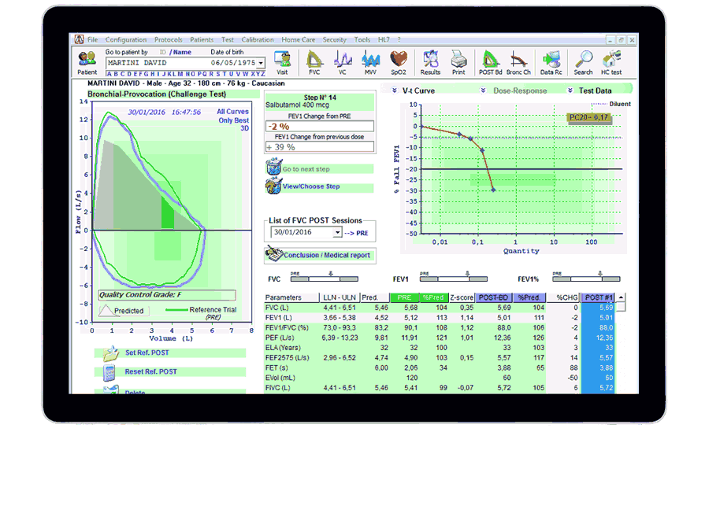Launch the Bronc Ch challenge icon
709x513 pixels.
[519, 61]
